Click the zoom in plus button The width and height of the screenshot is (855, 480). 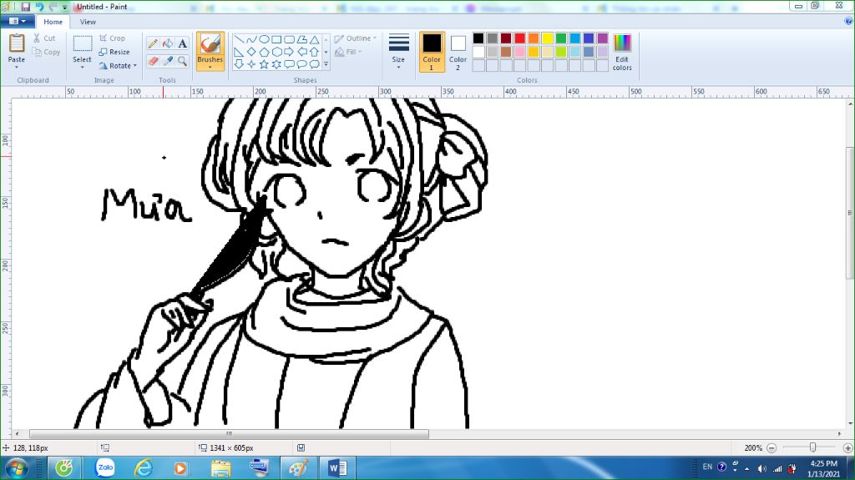coord(848,447)
